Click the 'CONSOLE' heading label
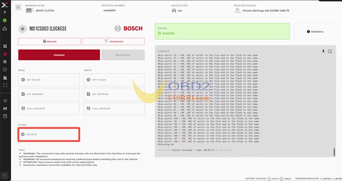This screenshot has width=342, height=181. [163, 51]
